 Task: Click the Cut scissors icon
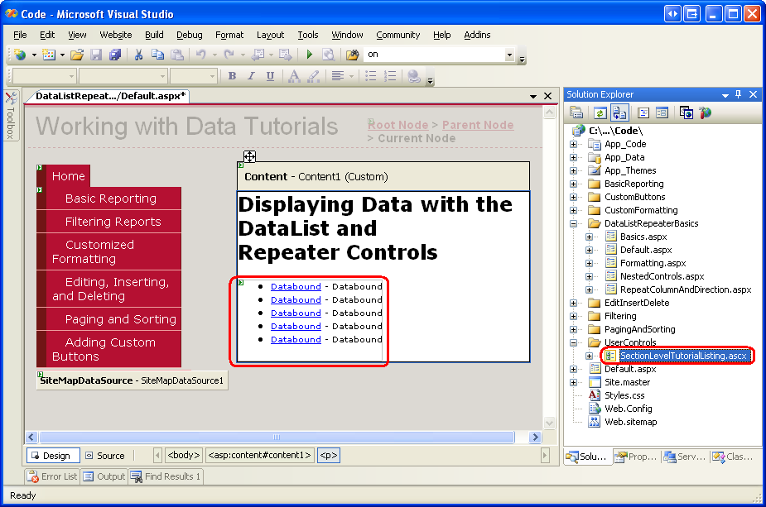pos(139,55)
